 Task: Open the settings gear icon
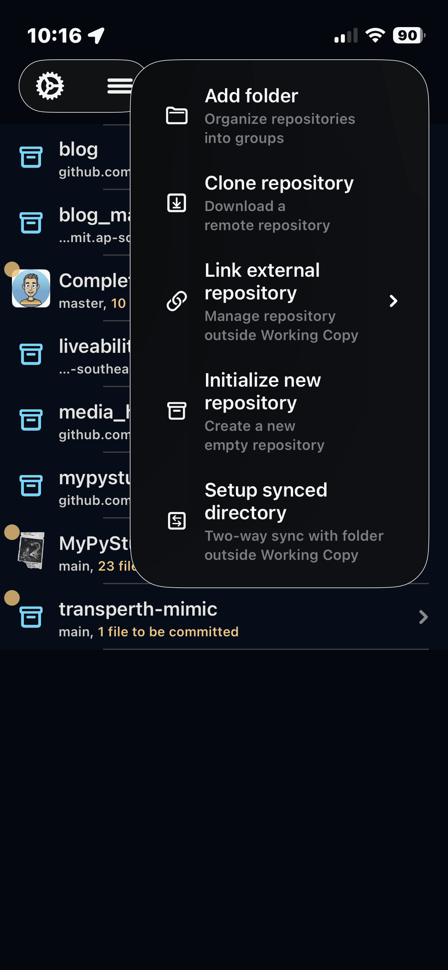(x=50, y=86)
